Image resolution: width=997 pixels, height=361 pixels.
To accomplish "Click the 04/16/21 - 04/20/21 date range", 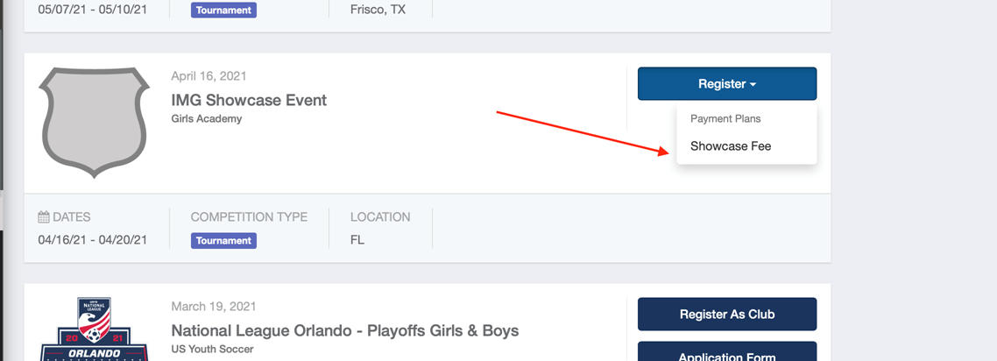I will pyautogui.click(x=93, y=240).
